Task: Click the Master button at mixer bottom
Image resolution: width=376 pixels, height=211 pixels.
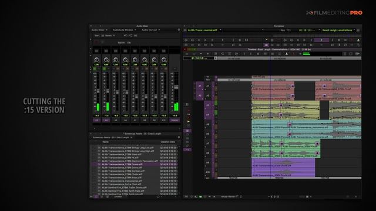Action: (x=174, y=120)
